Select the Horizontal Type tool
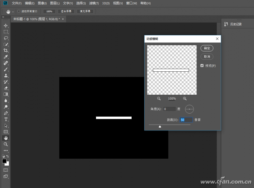Image resolution: width=254 pixels, height=188 pixels. [6, 119]
